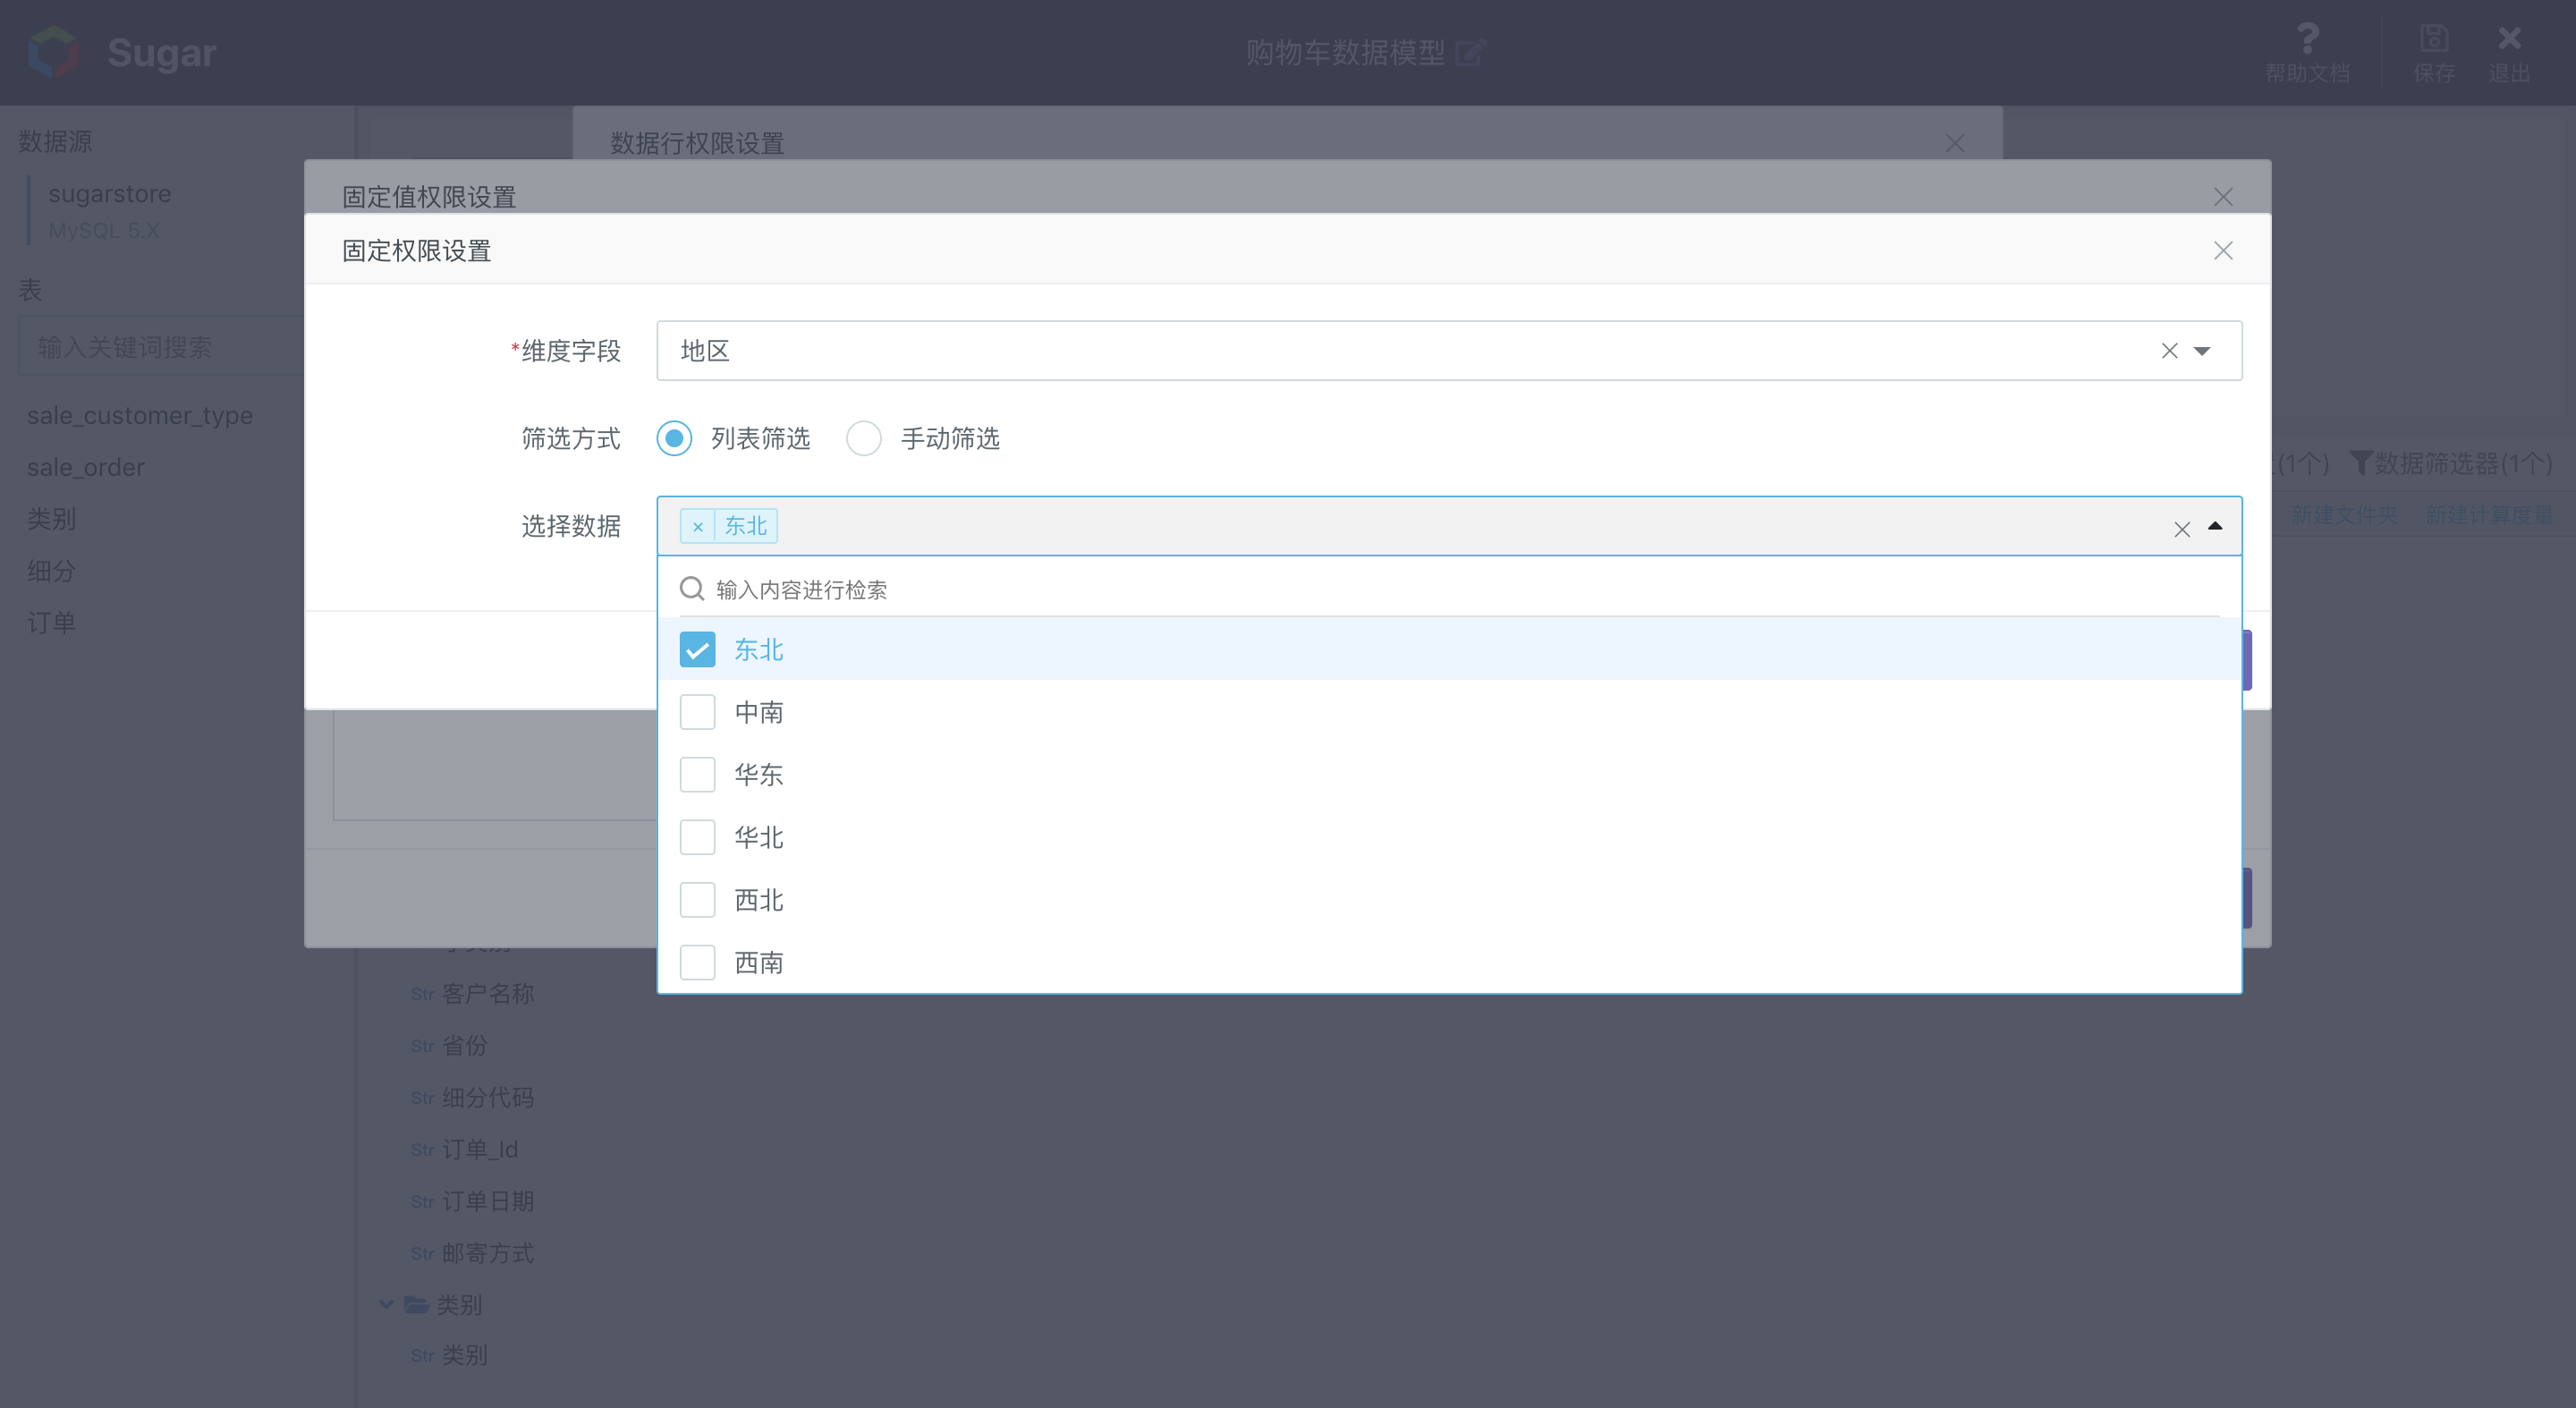
Task: Close the 固定值权限设置 dialog
Action: (x=2222, y=197)
